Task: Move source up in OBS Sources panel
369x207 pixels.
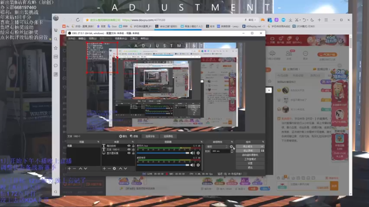Action: tap(120, 168)
